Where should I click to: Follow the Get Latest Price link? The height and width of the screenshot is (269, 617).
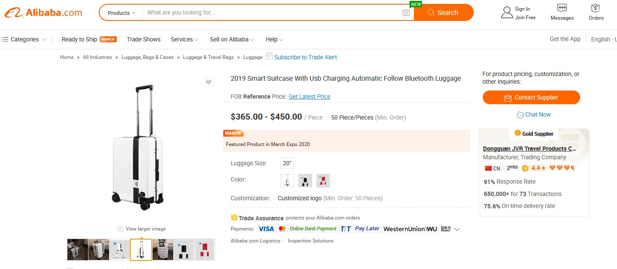[x=309, y=96]
